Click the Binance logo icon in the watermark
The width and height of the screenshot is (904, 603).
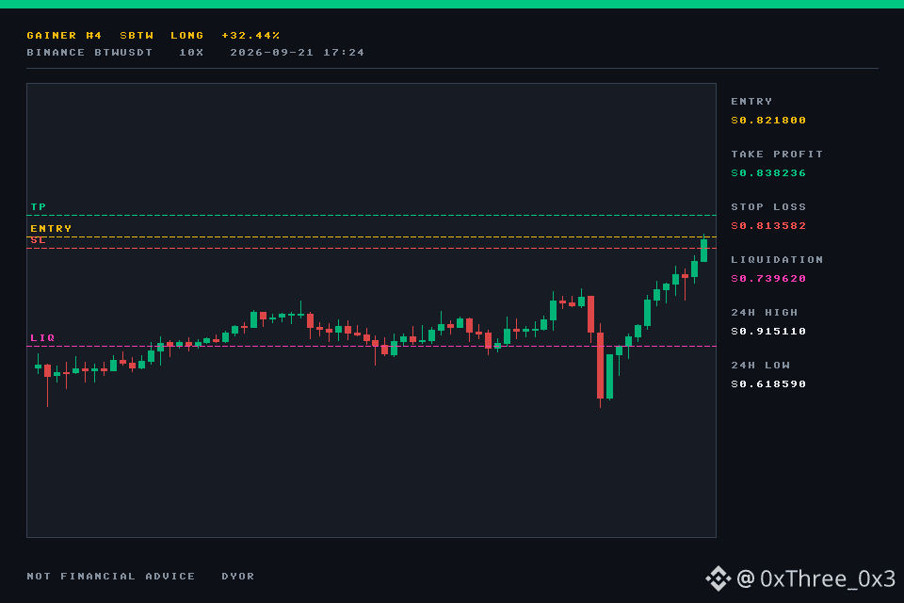718,579
